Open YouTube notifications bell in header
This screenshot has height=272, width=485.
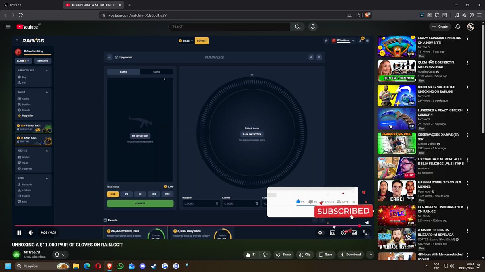(458, 27)
